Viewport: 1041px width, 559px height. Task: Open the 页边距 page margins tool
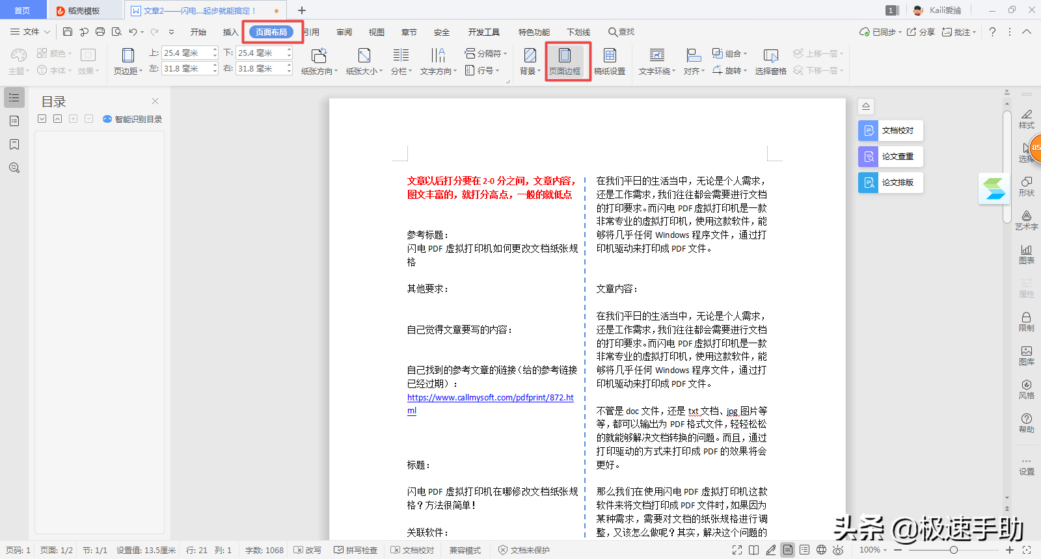click(x=128, y=61)
